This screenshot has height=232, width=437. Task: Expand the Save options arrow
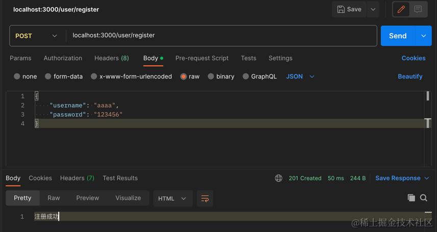[x=374, y=9]
